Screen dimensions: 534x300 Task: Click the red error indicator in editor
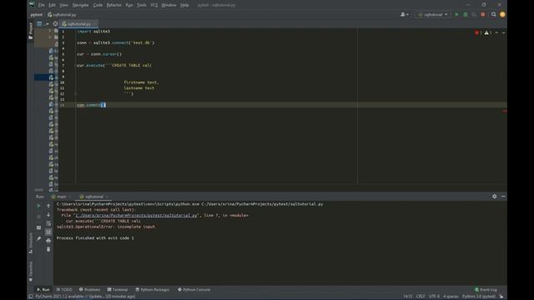478,32
